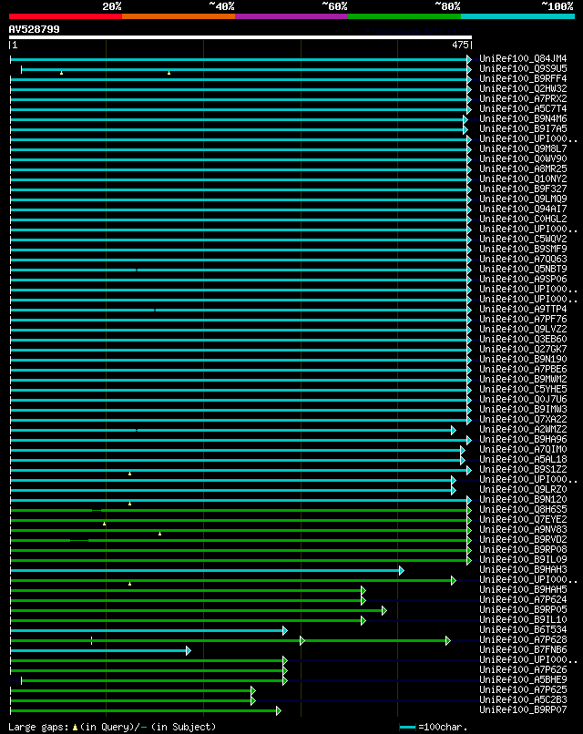Open the UniRef100_B9RFF4 hit label
583x734 pixels.
523,79
